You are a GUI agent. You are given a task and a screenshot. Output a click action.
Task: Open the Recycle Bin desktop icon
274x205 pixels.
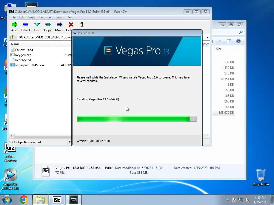(x=261, y=177)
